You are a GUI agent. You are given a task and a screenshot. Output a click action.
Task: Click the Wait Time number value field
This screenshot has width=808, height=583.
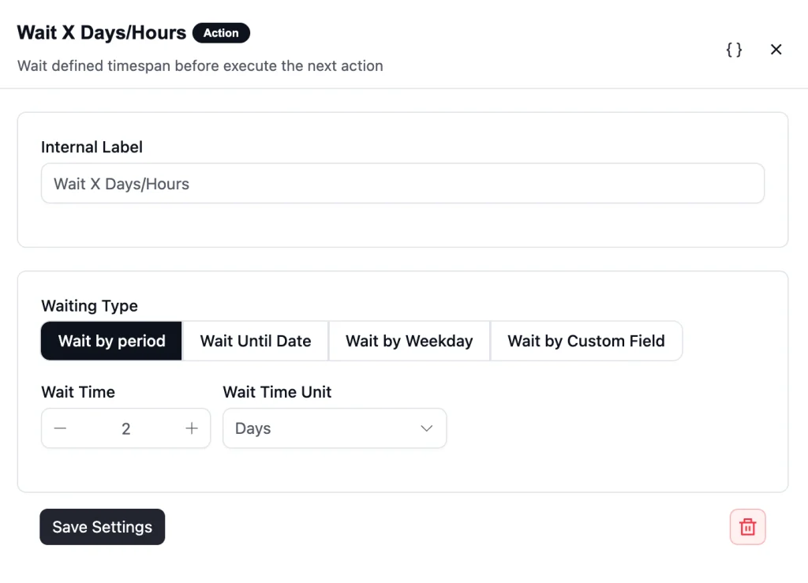click(x=125, y=428)
